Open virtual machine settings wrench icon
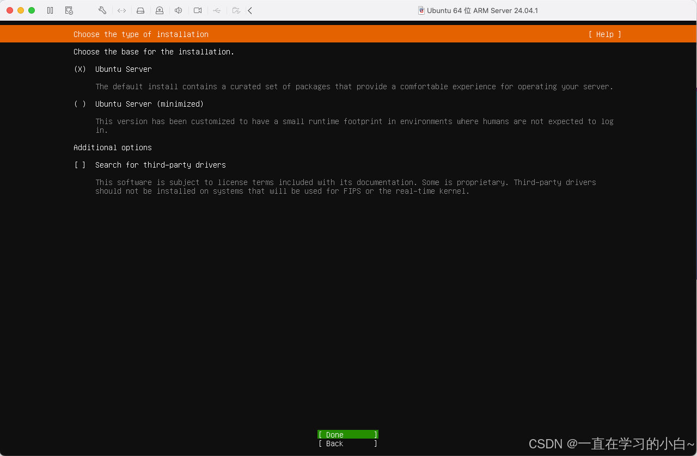The width and height of the screenshot is (697, 456). click(x=102, y=10)
